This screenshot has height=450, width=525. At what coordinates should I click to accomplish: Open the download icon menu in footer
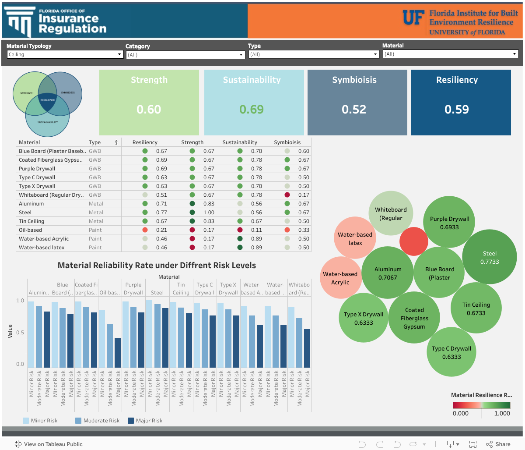click(x=452, y=444)
